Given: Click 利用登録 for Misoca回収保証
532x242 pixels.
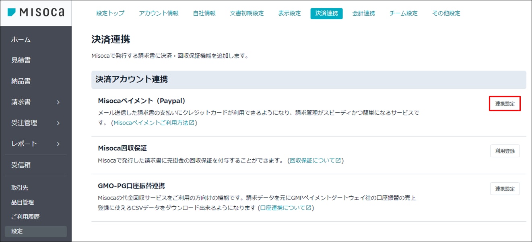Looking at the screenshot, I should point(505,151).
